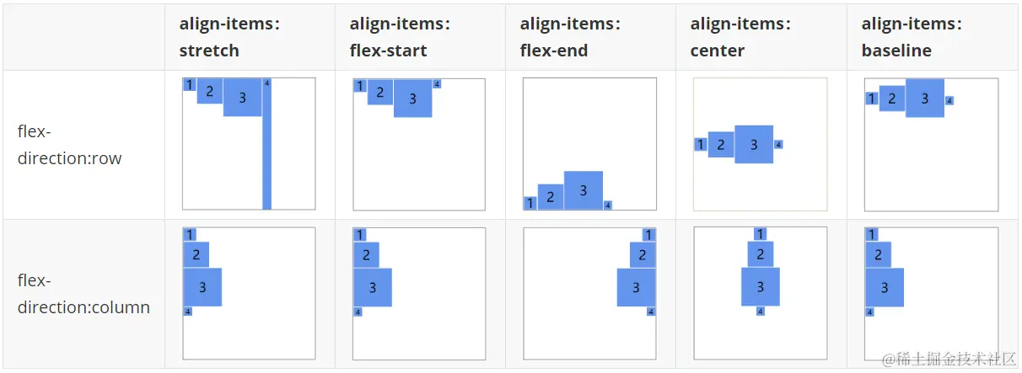
Task: Select the "align-items: baseline" header cell
Action: [912, 37]
